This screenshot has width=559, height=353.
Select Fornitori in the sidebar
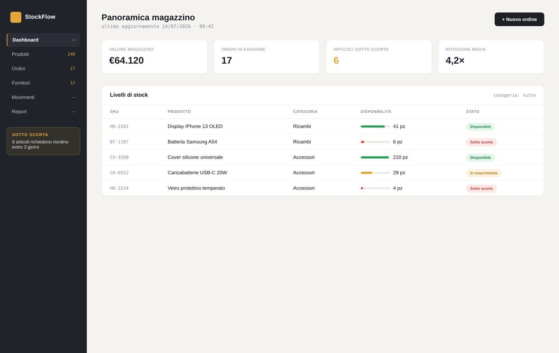43,83
